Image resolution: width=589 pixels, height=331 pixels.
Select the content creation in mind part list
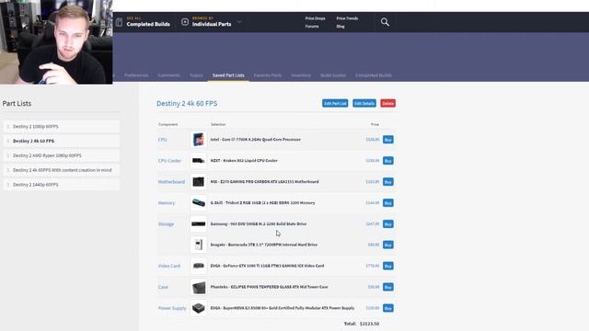(x=62, y=170)
